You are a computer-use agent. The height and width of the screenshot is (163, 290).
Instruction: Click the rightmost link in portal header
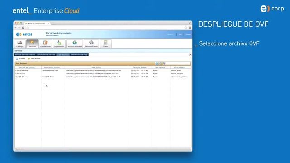(x=188, y=34)
